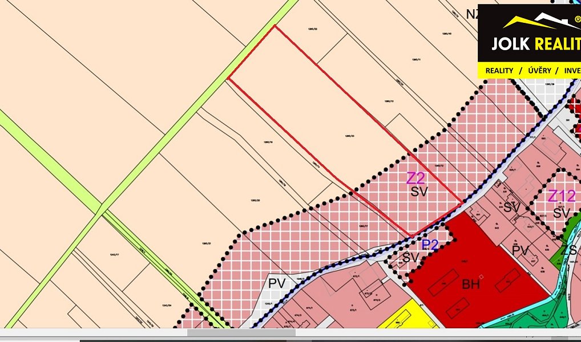The image size is (581, 342).
Task: Click parcel number 1260/20 label
Action: [255, 201]
